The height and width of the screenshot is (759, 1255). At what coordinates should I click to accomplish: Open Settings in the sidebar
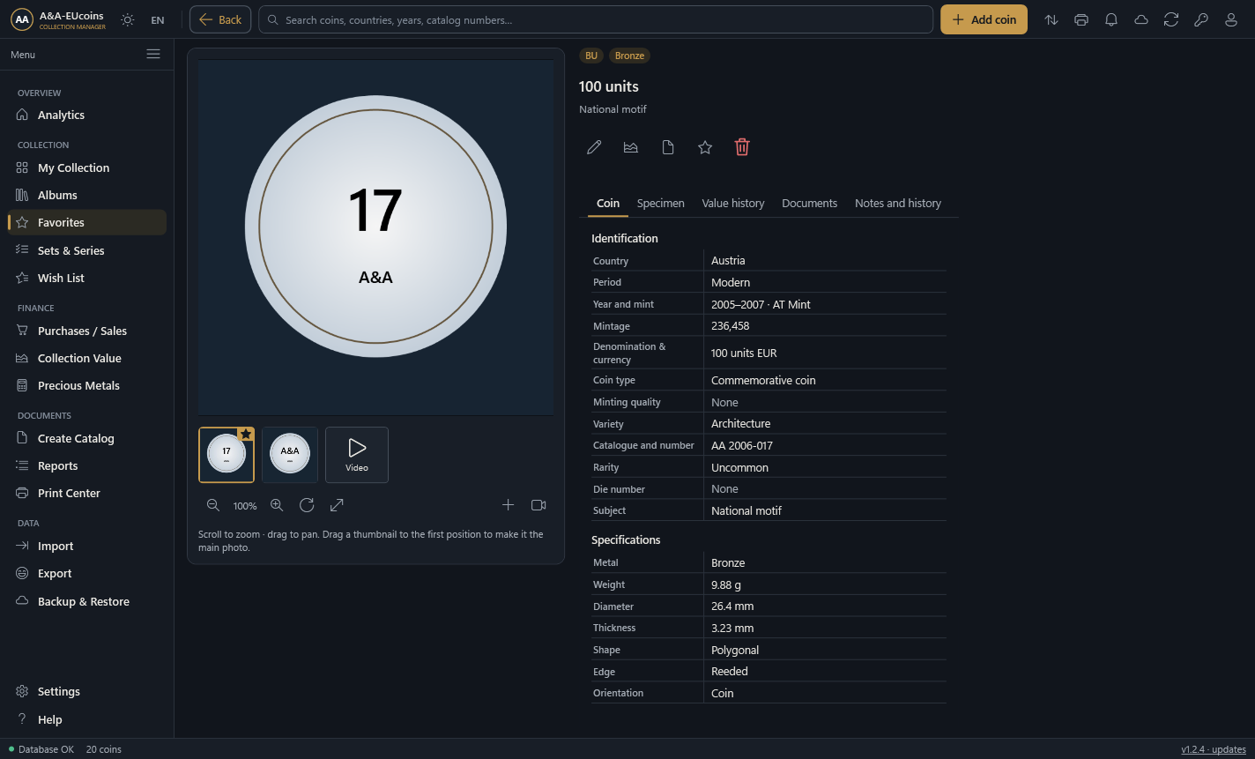click(x=86, y=692)
